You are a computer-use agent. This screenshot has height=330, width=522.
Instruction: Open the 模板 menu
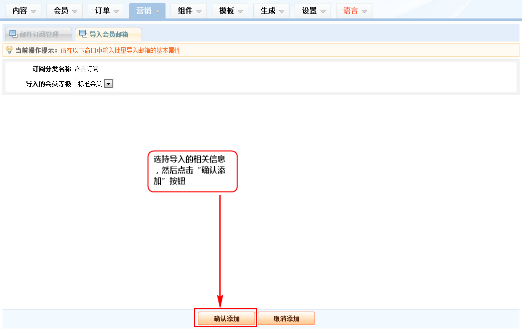pyautogui.click(x=230, y=10)
